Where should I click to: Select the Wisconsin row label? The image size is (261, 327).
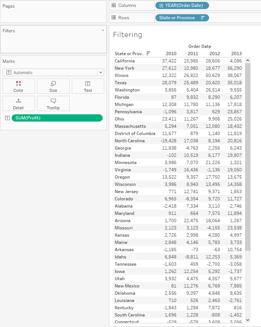pos(125,184)
